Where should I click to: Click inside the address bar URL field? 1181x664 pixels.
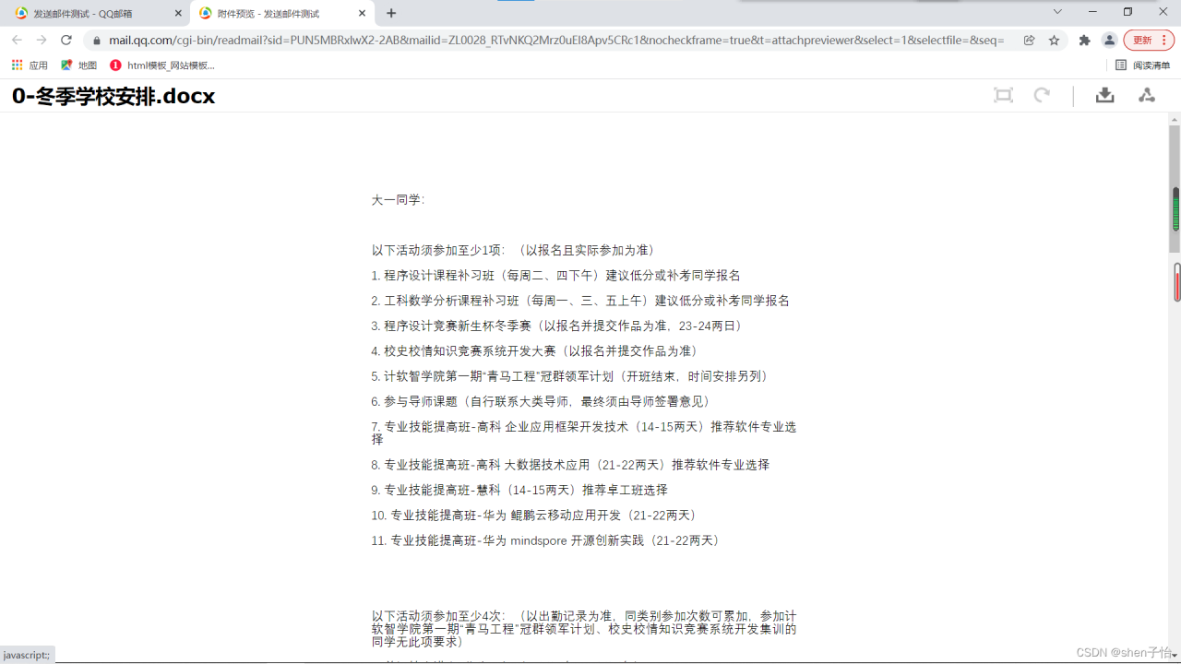(461, 40)
